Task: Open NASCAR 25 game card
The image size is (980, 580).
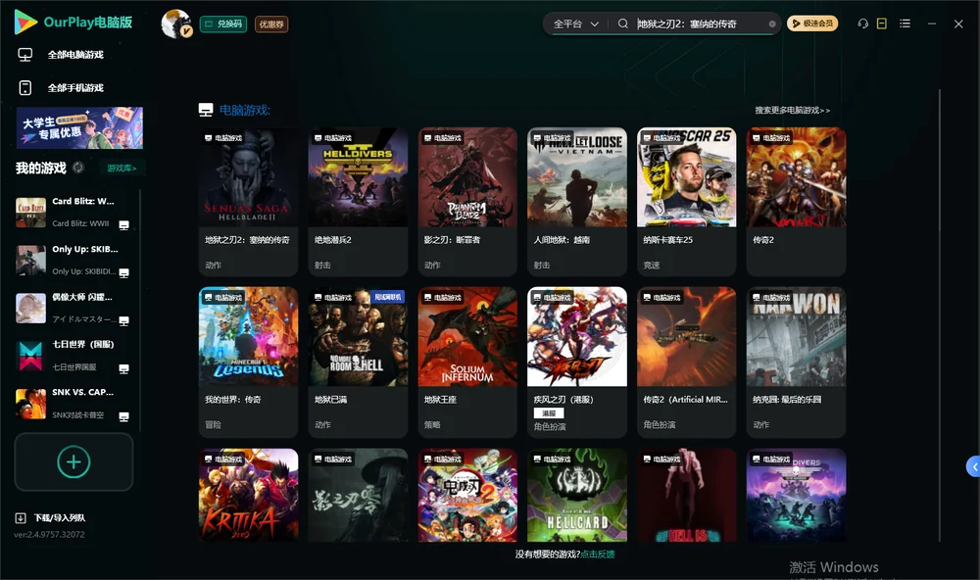Action: (x=687, y=202)
